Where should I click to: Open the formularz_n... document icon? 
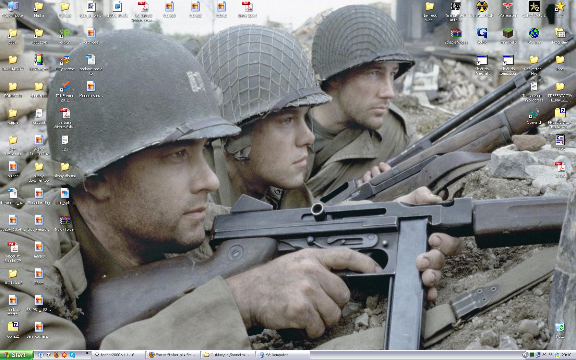(13, 196)
